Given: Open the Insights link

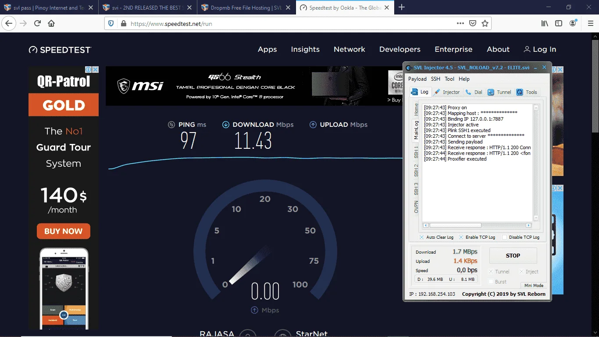Looking at the screenshot, I should click(305, 50).
